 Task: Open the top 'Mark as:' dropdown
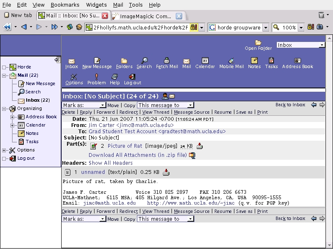(84, 105)
